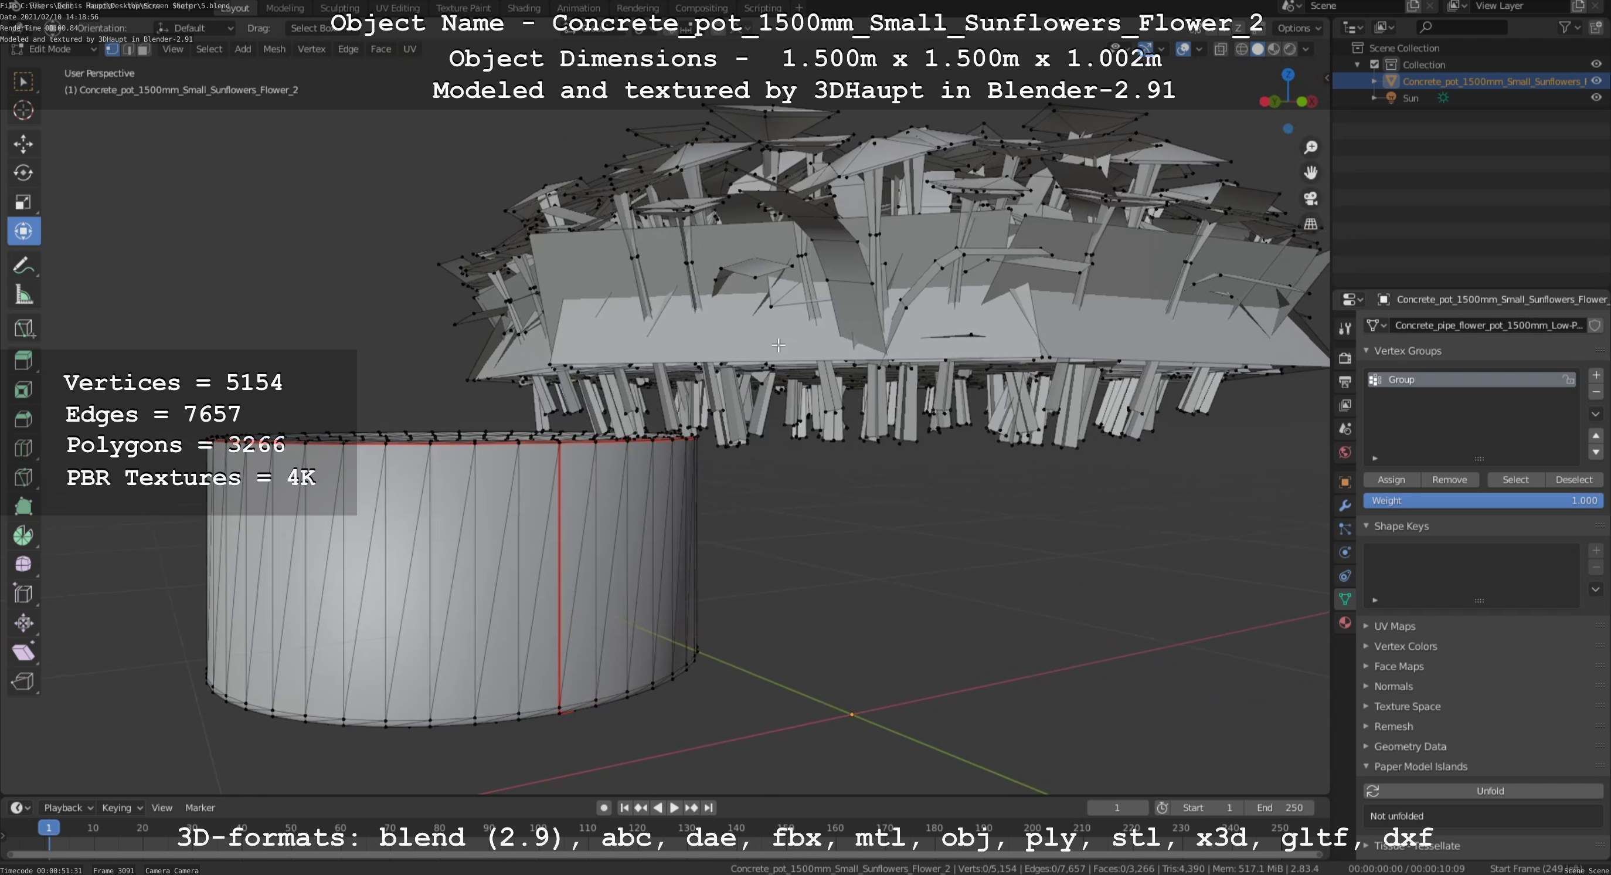Open the World properties tab

1345,452
